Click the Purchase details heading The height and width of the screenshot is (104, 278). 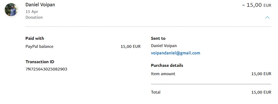167,65
